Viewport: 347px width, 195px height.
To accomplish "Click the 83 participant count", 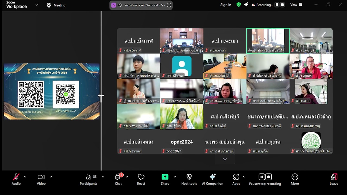I will [x=95, y=177].
